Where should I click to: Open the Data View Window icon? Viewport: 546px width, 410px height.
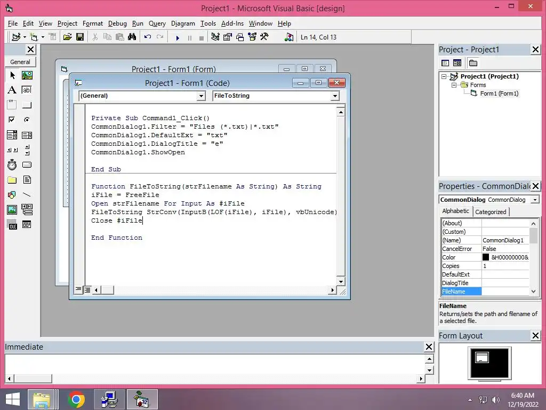pyautogui.click(x=288, y=37)
